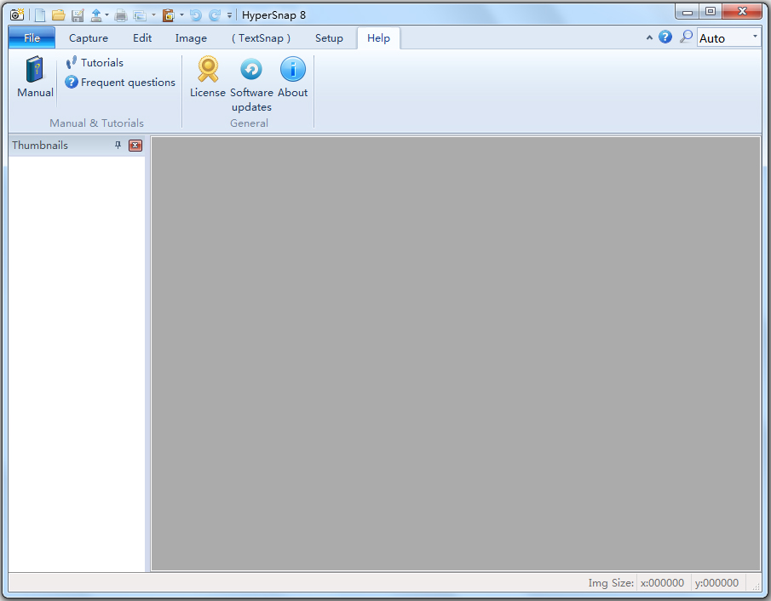The width and height of the screenshot is (771, 601).
Task: Click the x:000000 status bar value
Action: (x=662, y=583)
